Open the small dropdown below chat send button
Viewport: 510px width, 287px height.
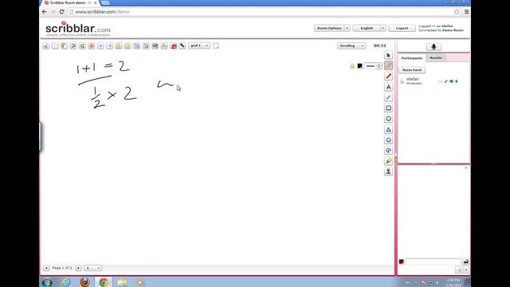click(x=466, y=269)
